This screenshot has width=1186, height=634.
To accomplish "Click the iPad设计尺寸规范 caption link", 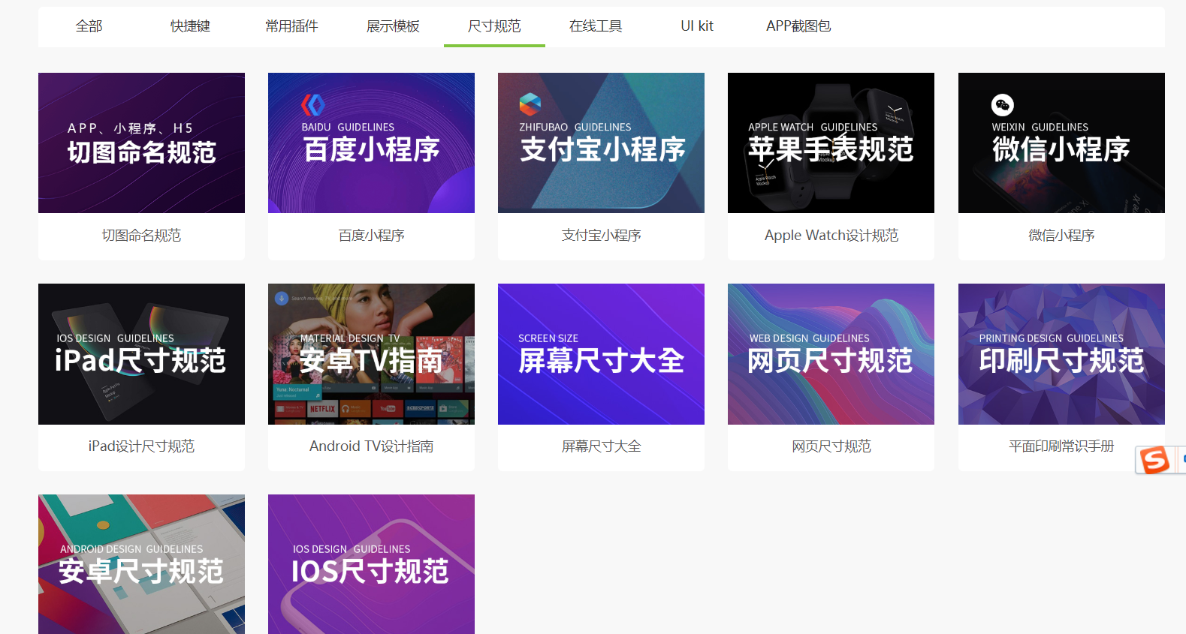I will click(141, 446).
